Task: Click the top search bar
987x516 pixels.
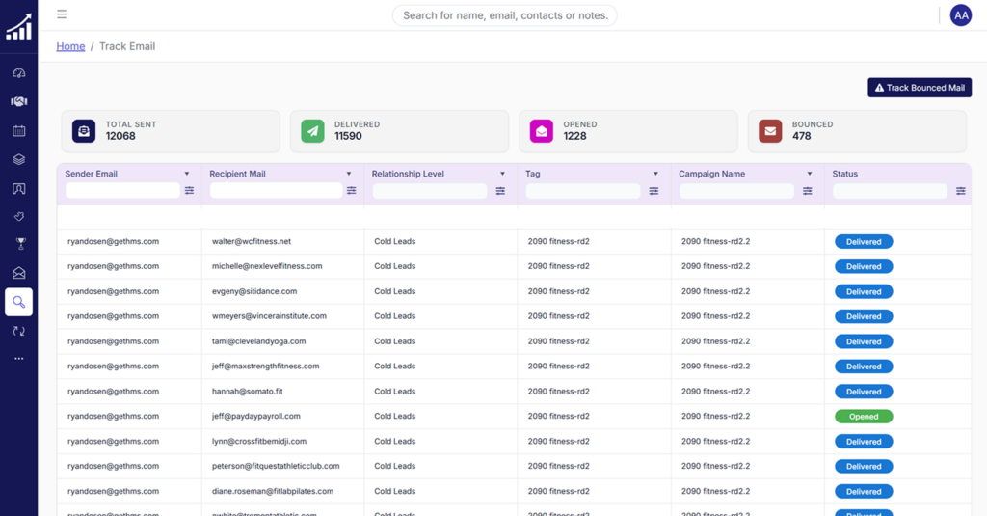Action: point(504,15)
